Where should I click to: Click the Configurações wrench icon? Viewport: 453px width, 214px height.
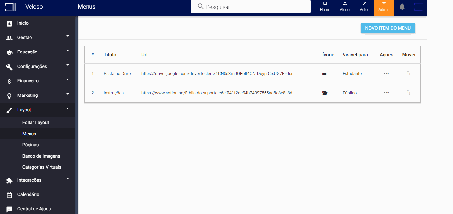[x=10, y=67]
